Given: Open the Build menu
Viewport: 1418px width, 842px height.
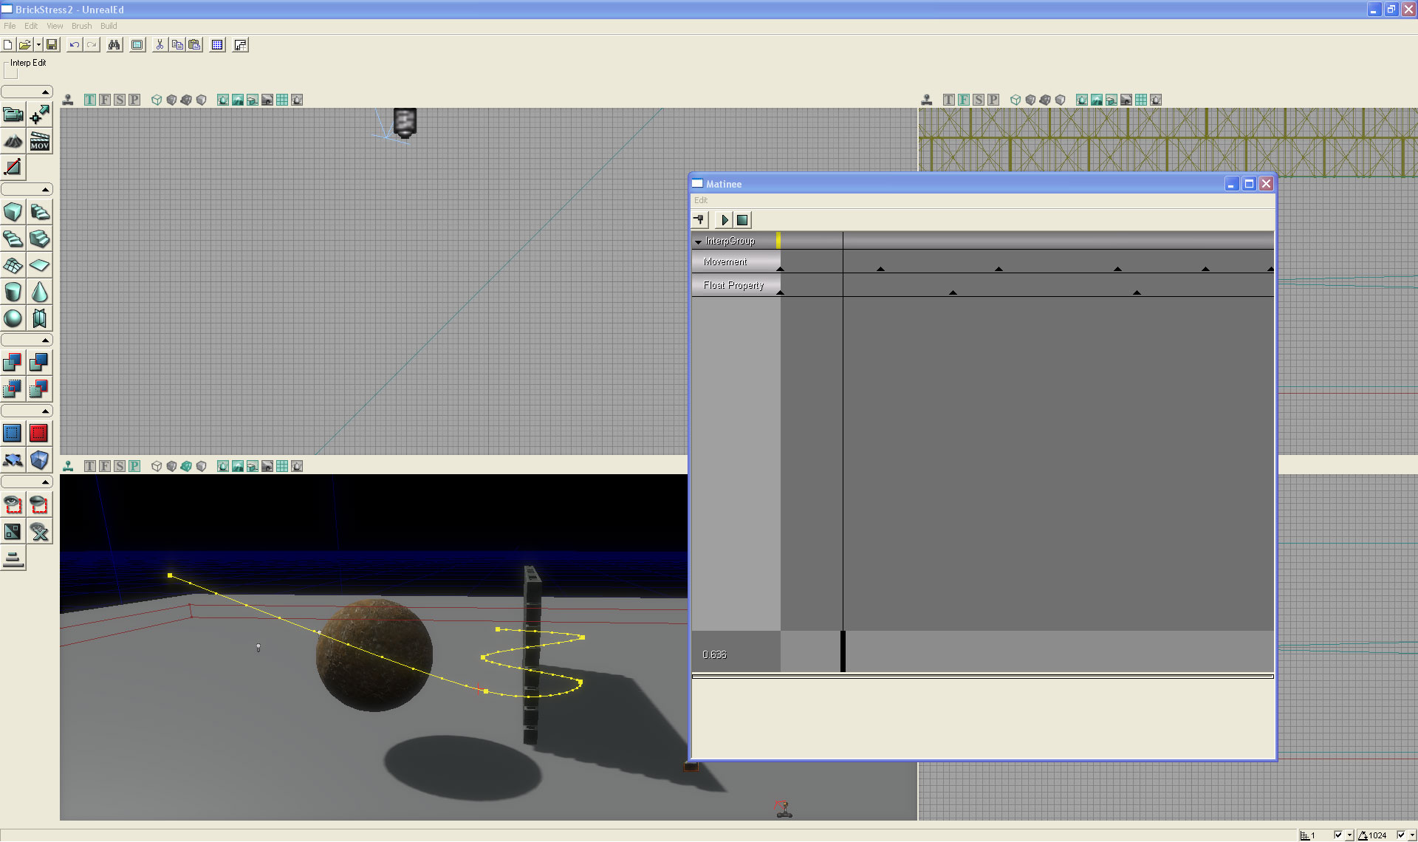Looking at the screenshot, I should [x=109, y=26].
